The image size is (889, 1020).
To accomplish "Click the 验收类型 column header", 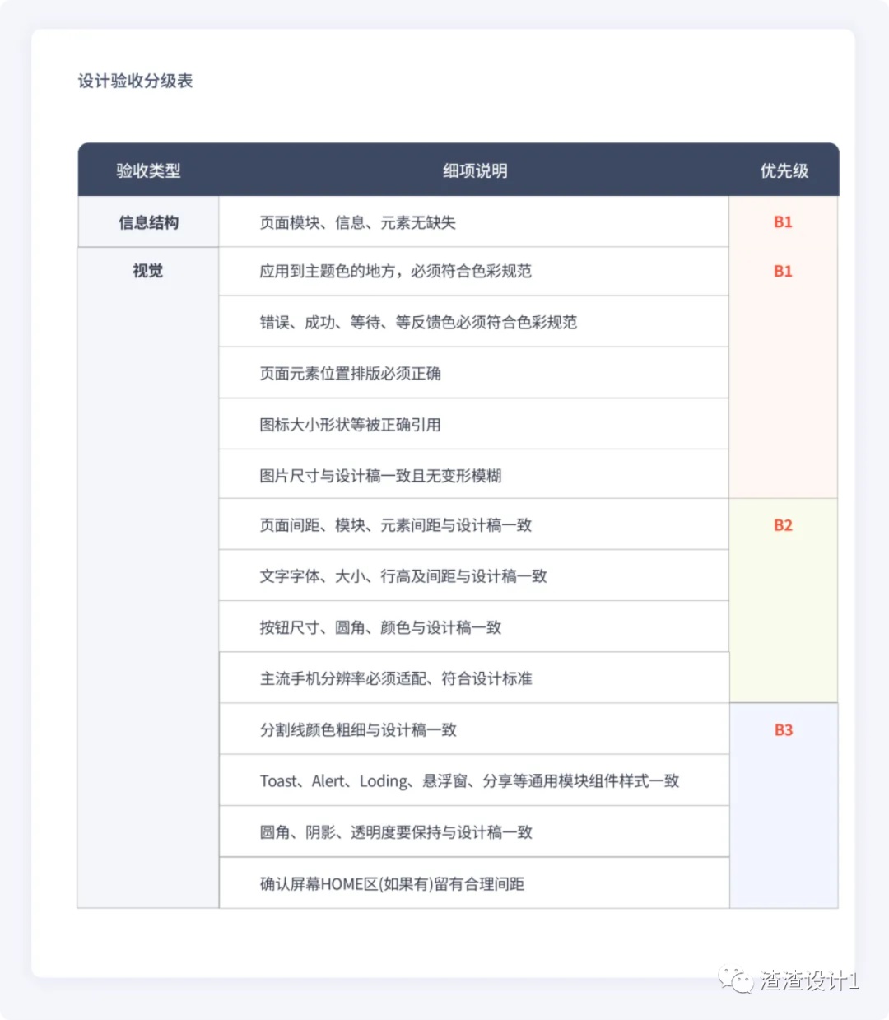I will click(x=147, y=170).
